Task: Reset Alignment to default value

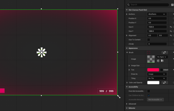Action: 171,35
